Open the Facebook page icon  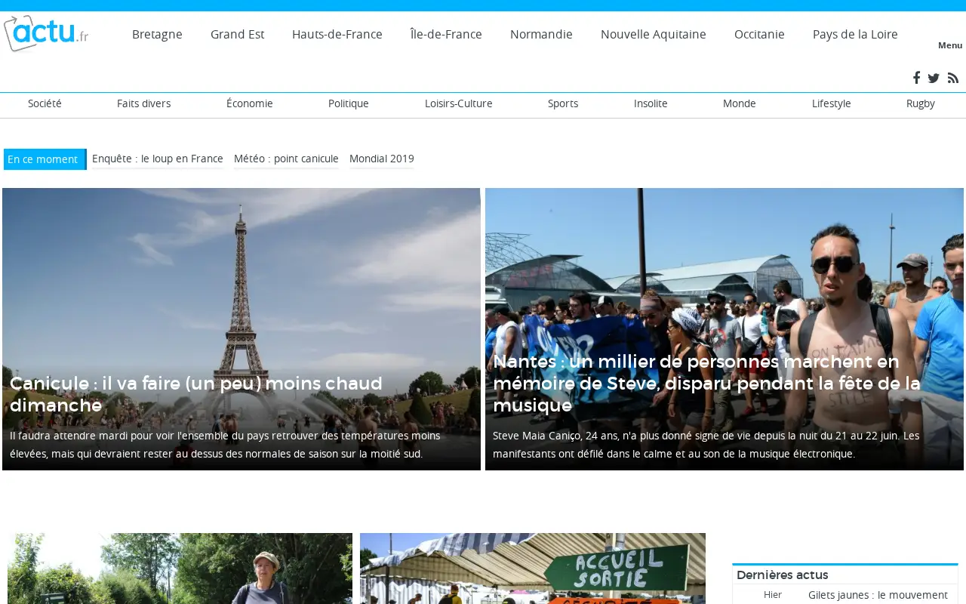click(916, 78)
